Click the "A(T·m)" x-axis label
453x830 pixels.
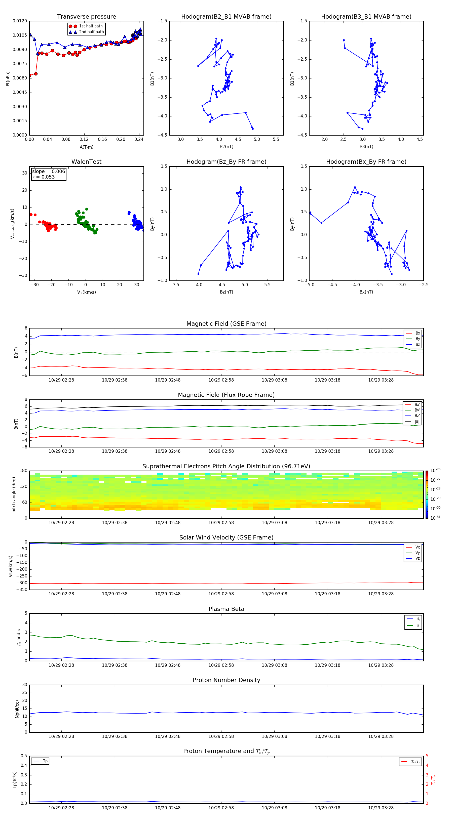86,147
